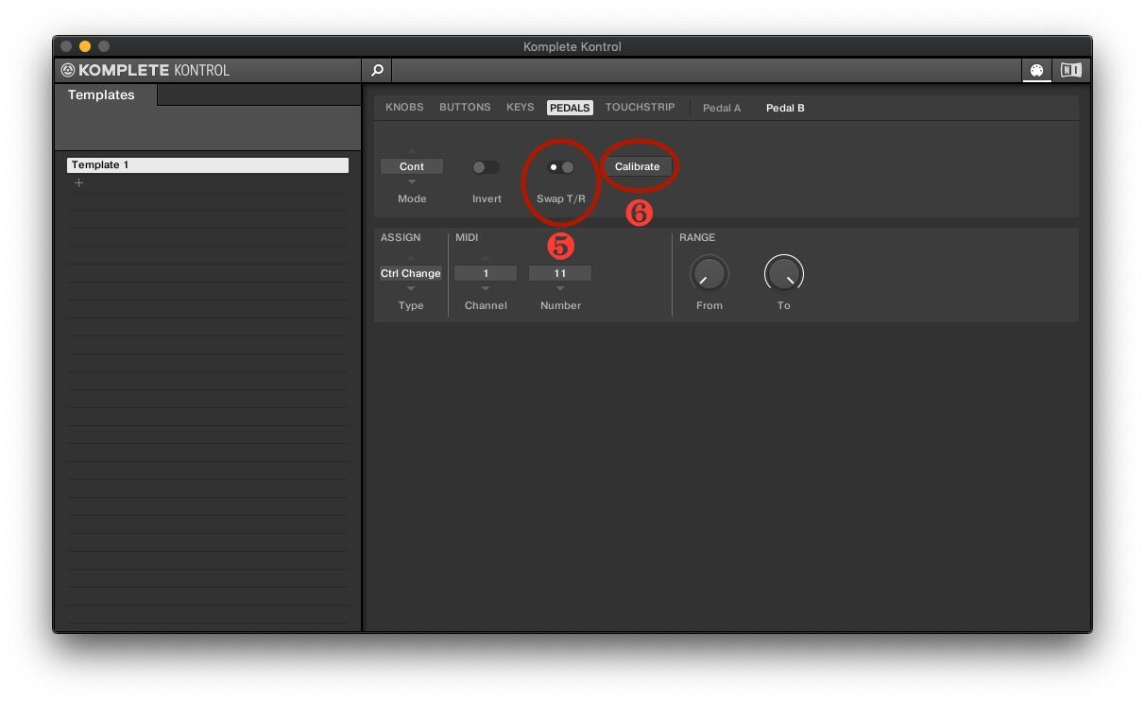Select Pedal A
The height and width of the screenshot is (703, 1145).
(x=722, y=108)
